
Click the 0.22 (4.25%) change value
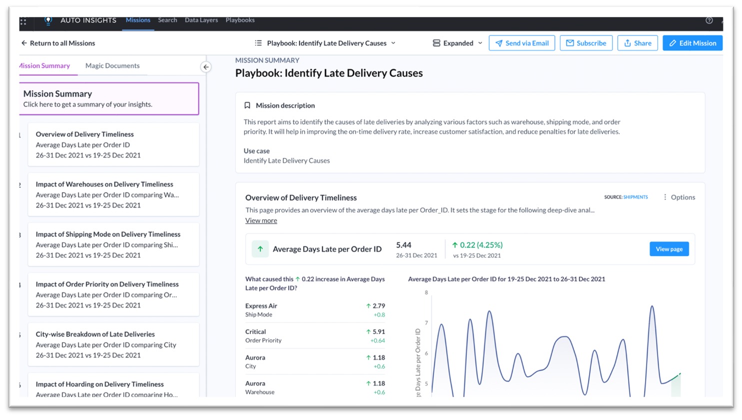click(x=477, y=245)
